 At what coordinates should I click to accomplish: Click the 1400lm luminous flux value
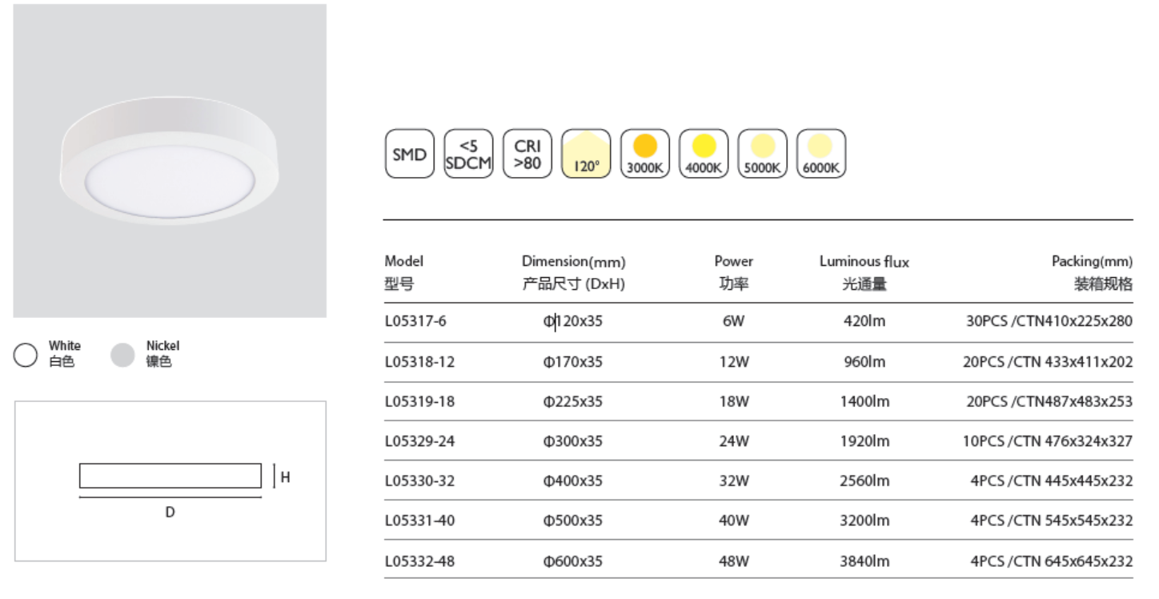point(864,401)
